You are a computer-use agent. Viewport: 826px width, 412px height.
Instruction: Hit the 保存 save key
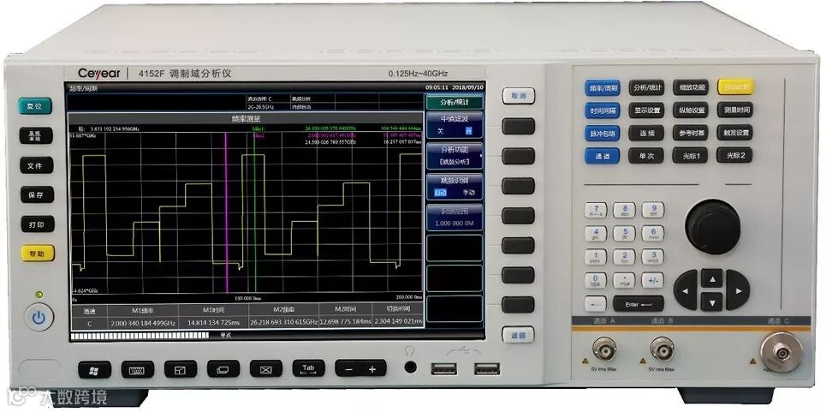[38, 195]
